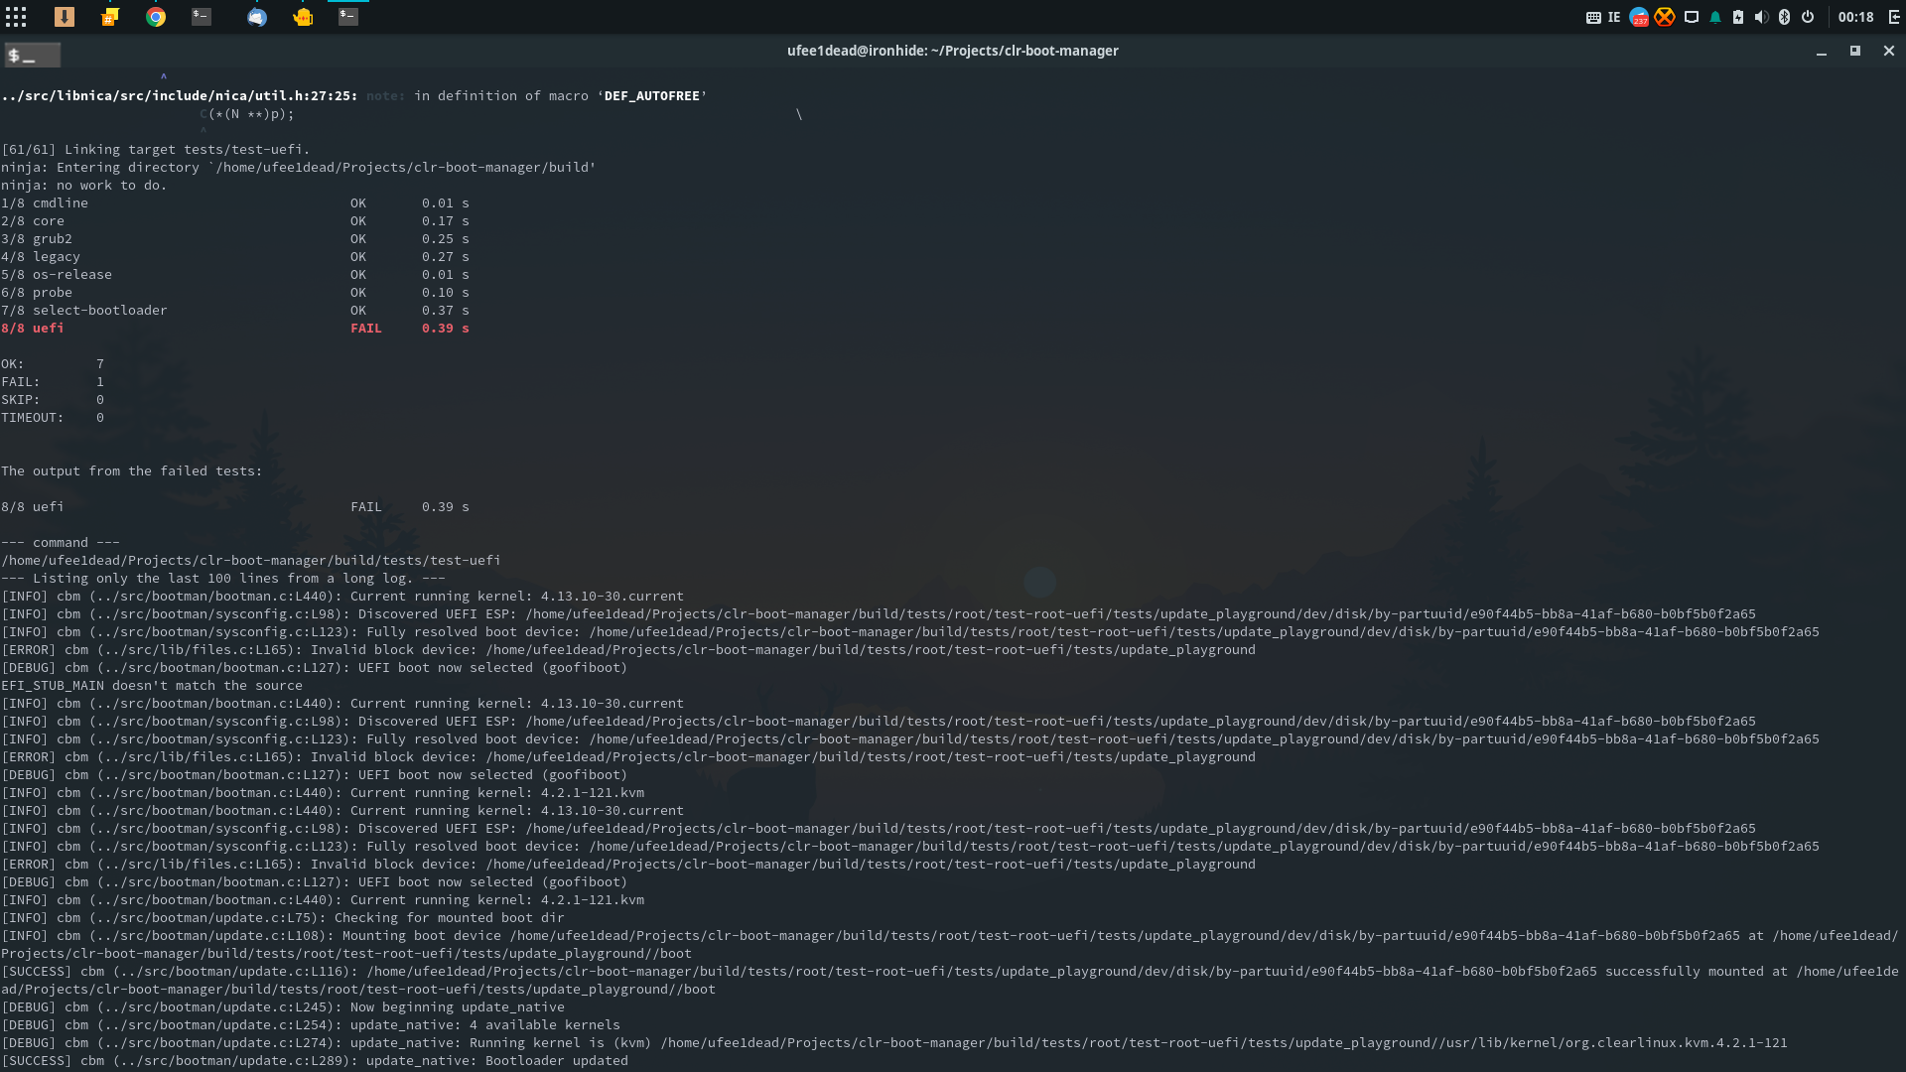Open the power session menu icon
Image resolution: width=1906 pixels, height=1072 pixels.
1808,17
